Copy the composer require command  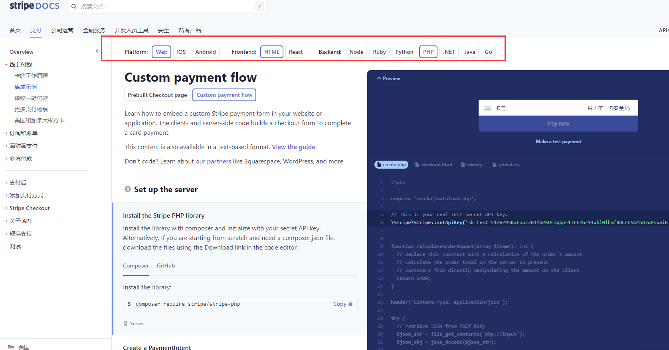click(x=342, y=304)
